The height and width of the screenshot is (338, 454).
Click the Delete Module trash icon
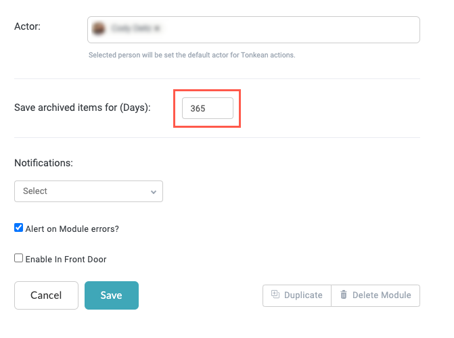[x=344, y=295]
